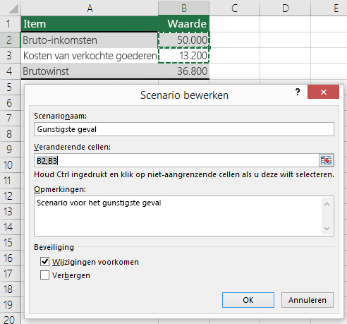Click cell with value 50.000

click(x=184, y=40)
